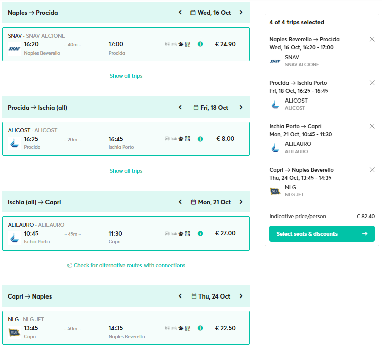Click pets-allowed paw icon on ALICOST trip
This screenshot has width=382, height=347.
(x=181, y=139)
